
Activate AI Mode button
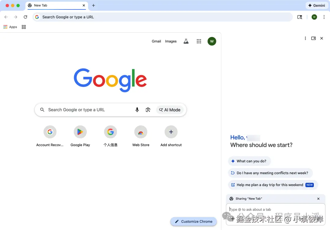170,110
